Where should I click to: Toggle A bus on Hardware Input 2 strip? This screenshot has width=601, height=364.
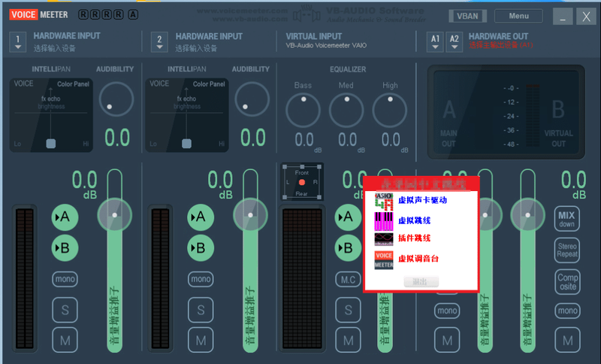(201, 217)
